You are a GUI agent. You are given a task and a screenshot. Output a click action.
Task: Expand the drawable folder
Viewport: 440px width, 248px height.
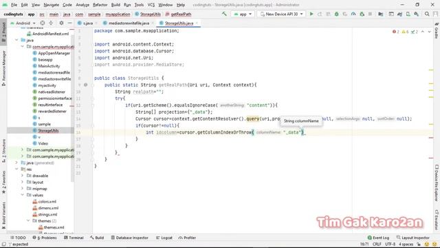(x=22, y=176)
